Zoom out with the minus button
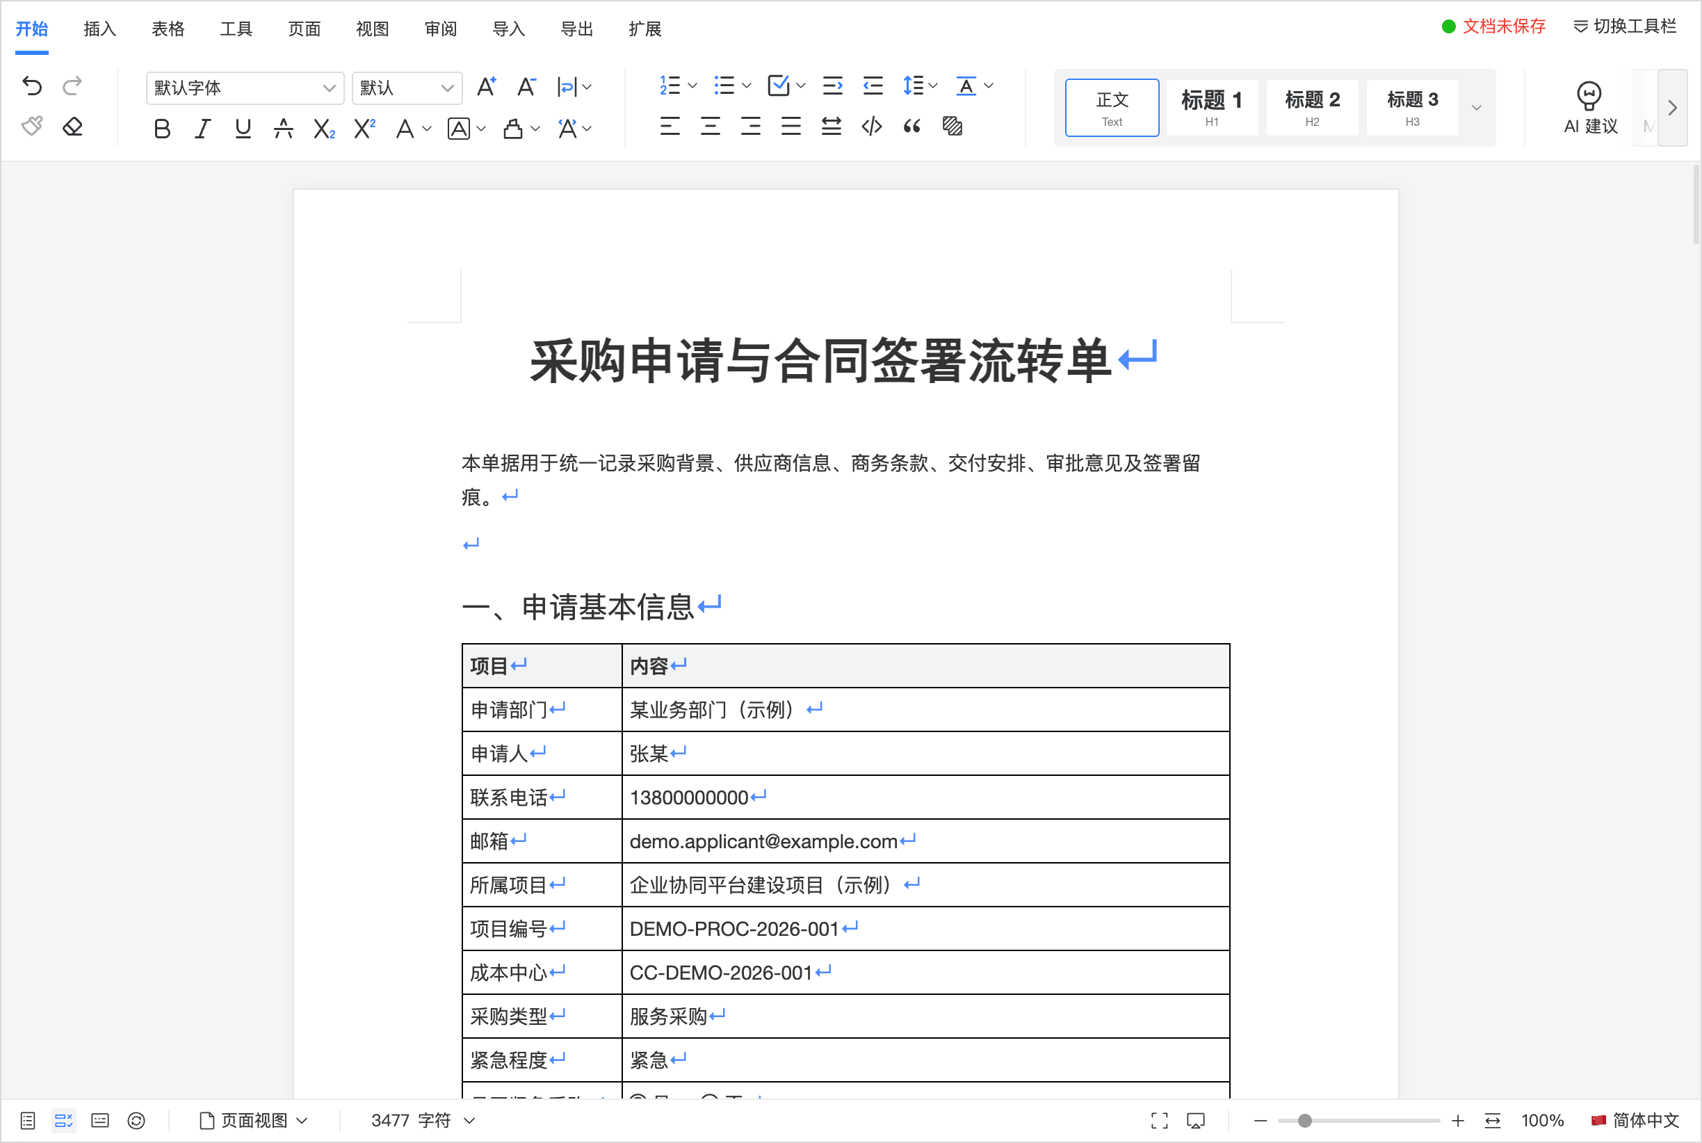1702x1143 pixels. click(1261, 1120)
